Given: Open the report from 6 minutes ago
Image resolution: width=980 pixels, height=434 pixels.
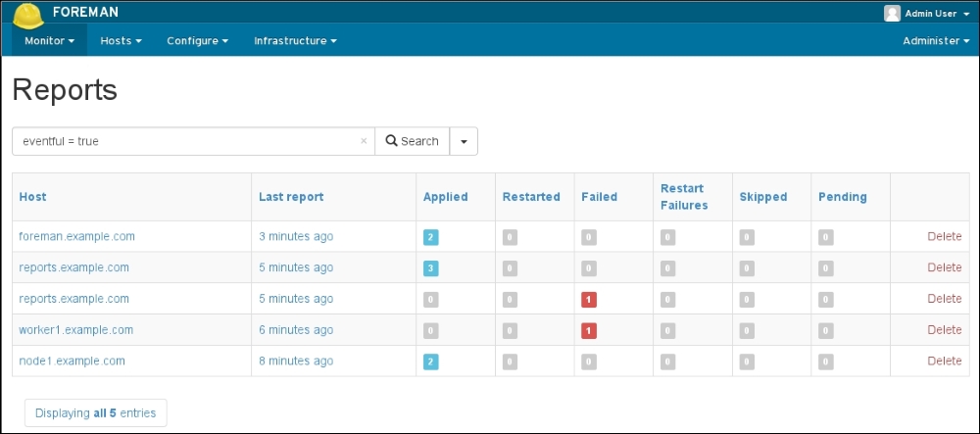Looking at the screenshot, I should [296, 330].
